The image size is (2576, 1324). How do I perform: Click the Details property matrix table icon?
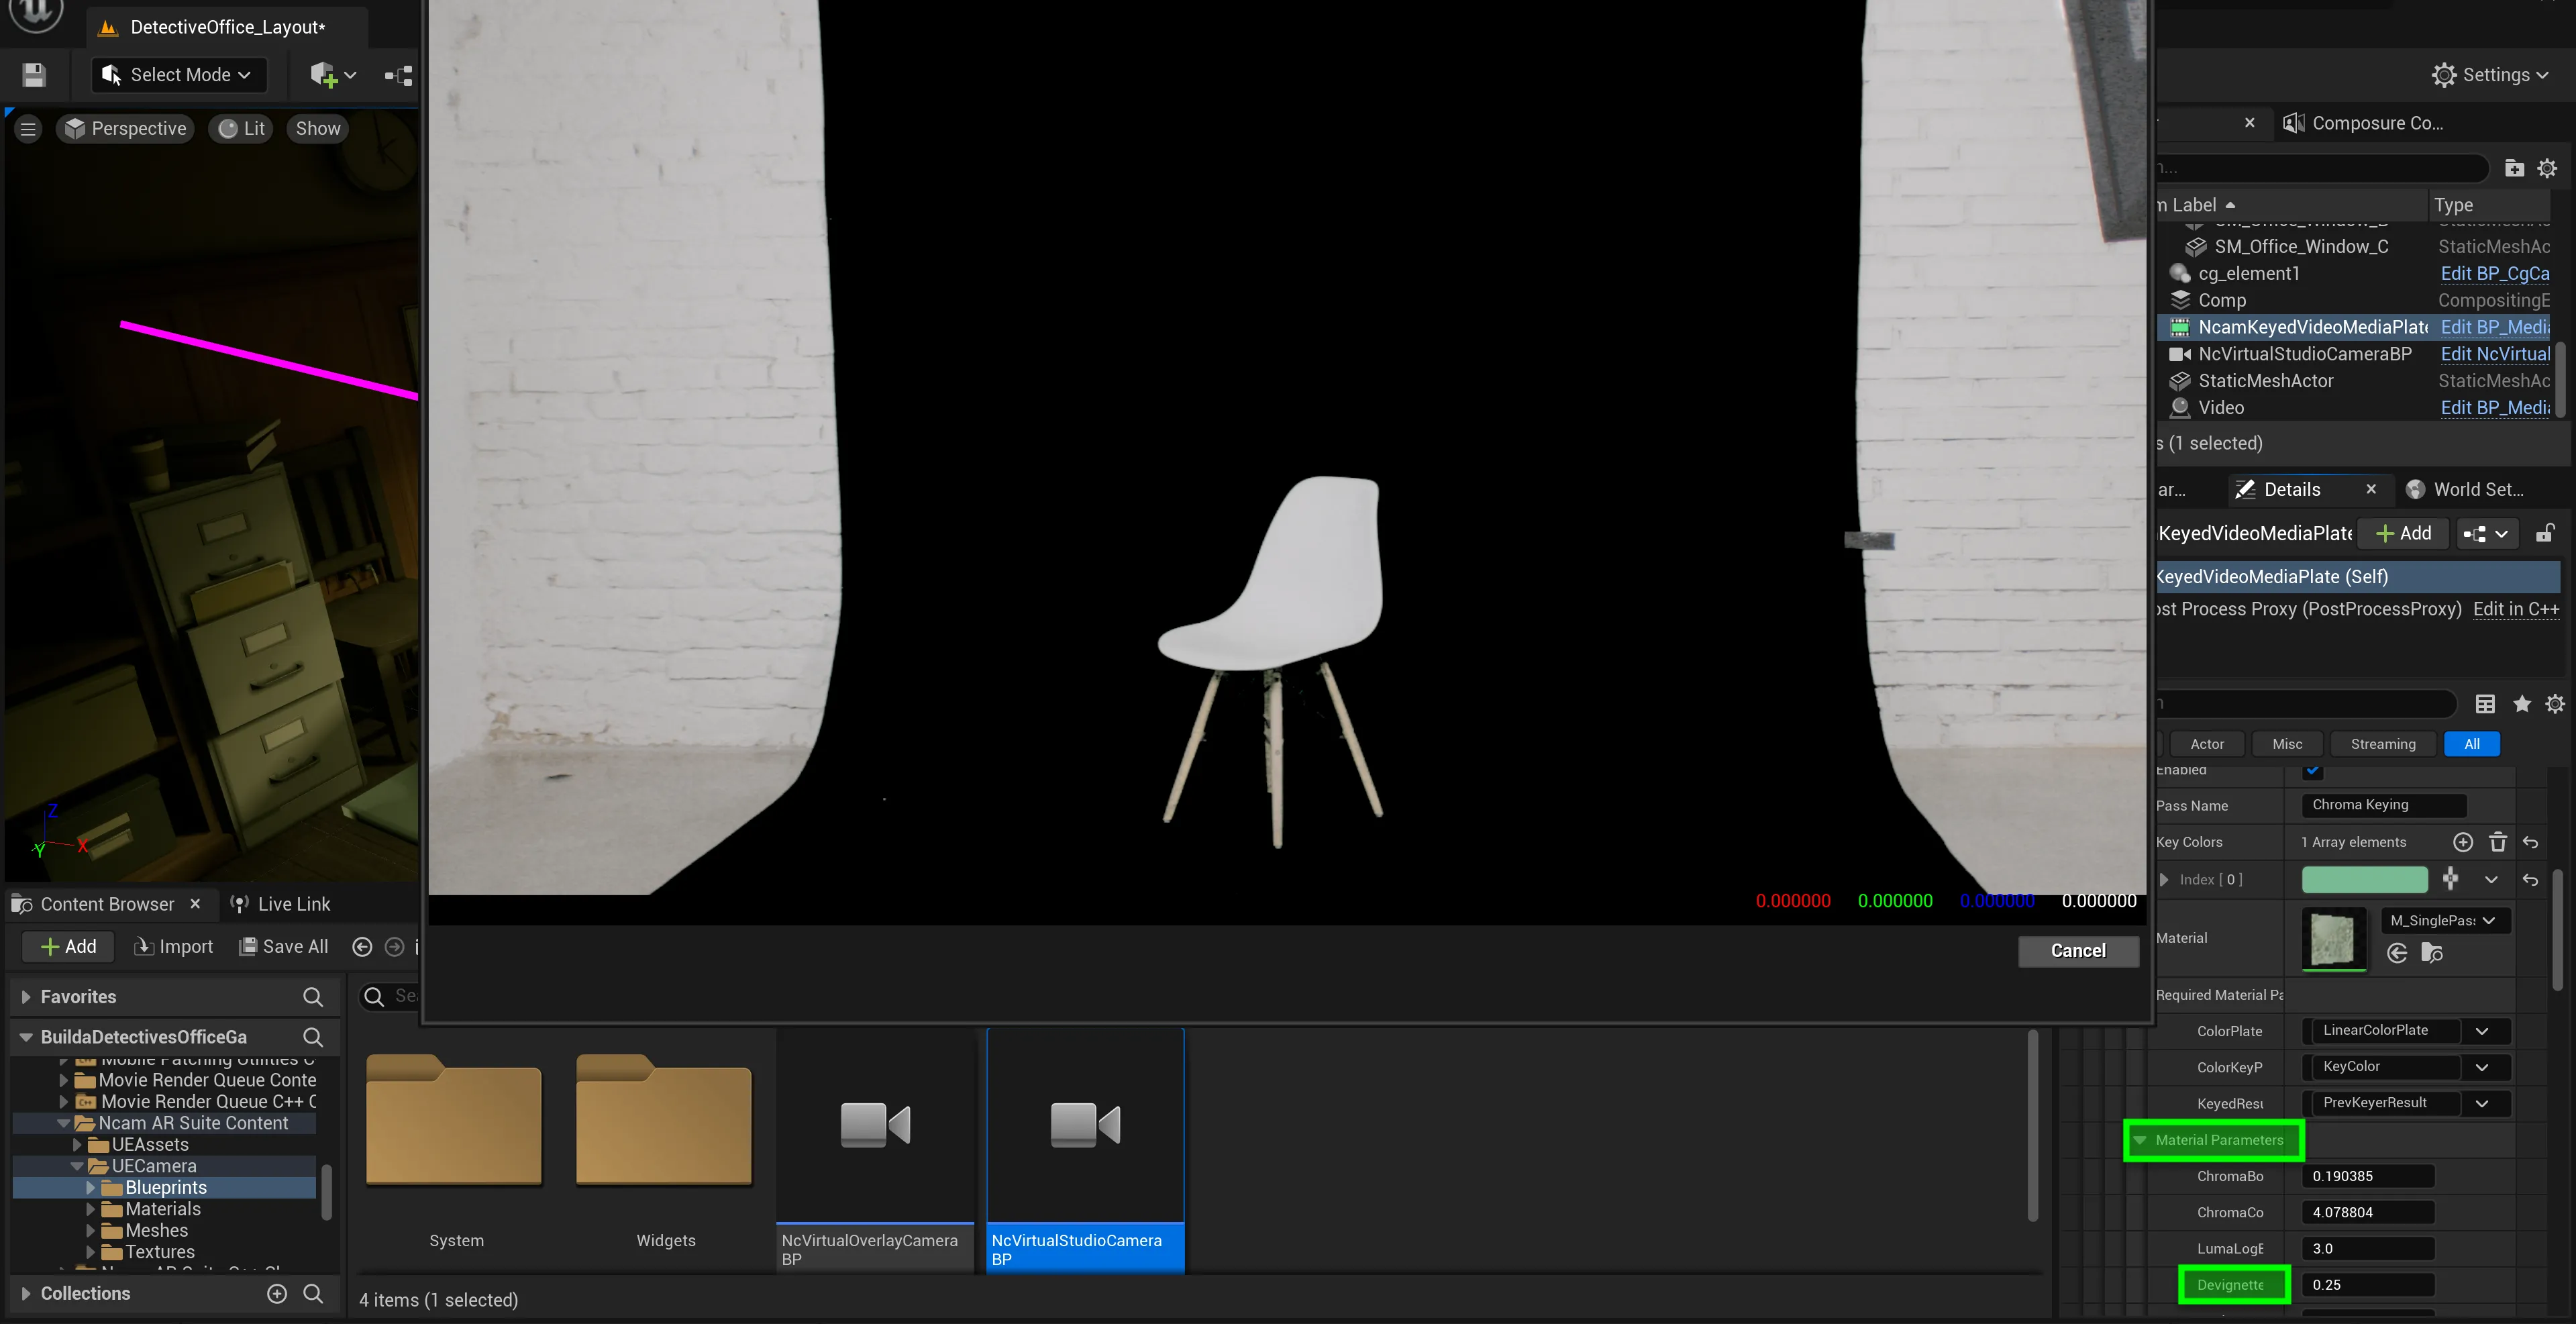(2485, 704)
